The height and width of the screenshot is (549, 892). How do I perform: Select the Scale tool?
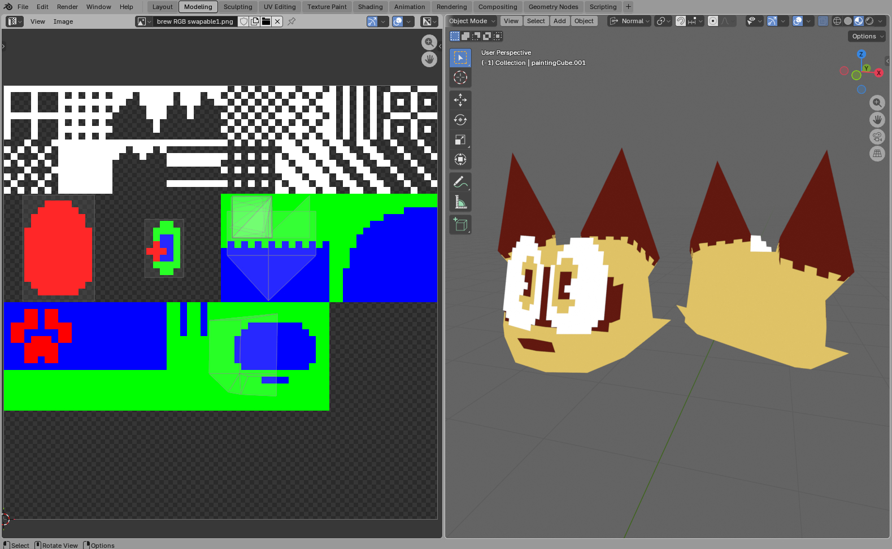(x=460, y=140)
